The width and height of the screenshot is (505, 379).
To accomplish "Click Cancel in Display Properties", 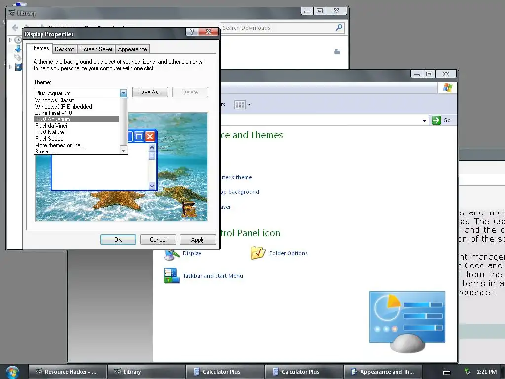I will (x=158, y=240).
